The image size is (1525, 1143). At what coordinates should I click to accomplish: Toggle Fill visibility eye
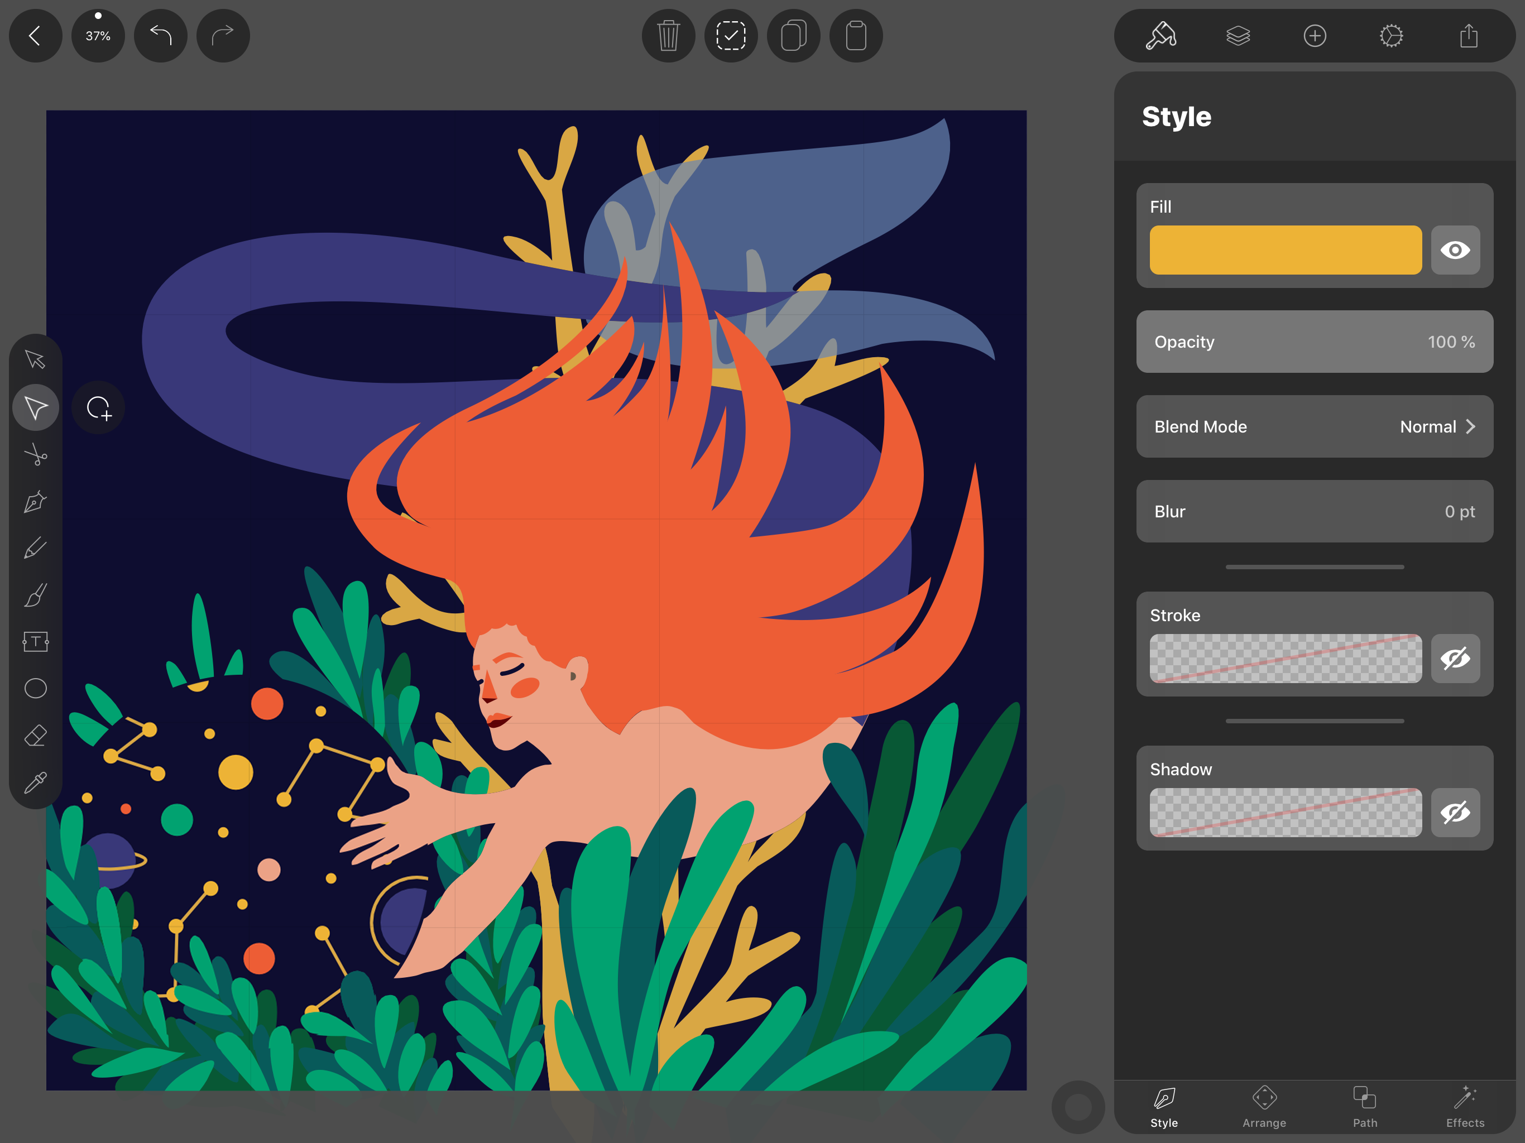pyautogui.click(x=1455, y=250)
